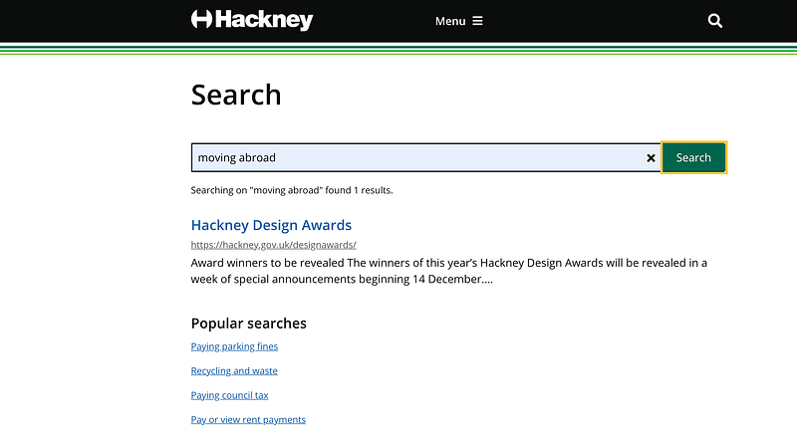This screenshot has width=797, height=434.
Task: Clear the search box with X icon
Action: (651, 158)
